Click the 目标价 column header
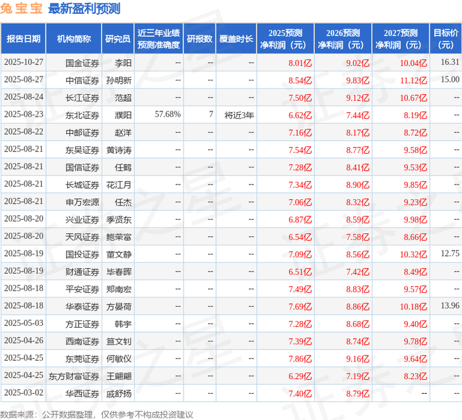 tap(445, 38)
